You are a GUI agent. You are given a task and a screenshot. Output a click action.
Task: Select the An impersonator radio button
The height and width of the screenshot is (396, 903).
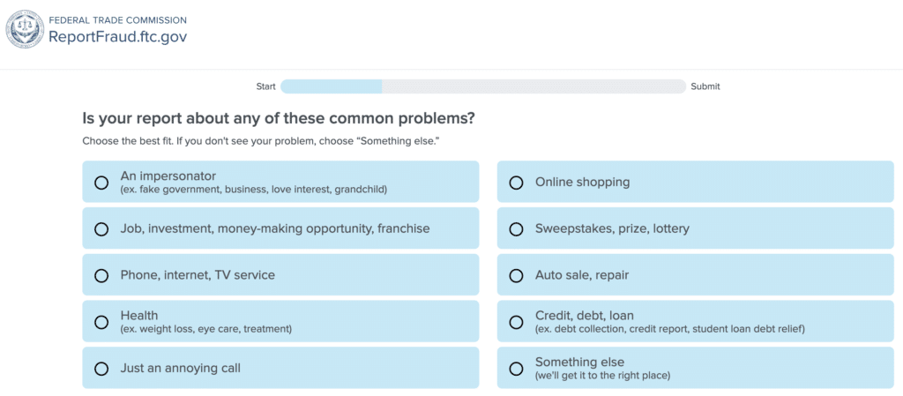coord(101,183)
